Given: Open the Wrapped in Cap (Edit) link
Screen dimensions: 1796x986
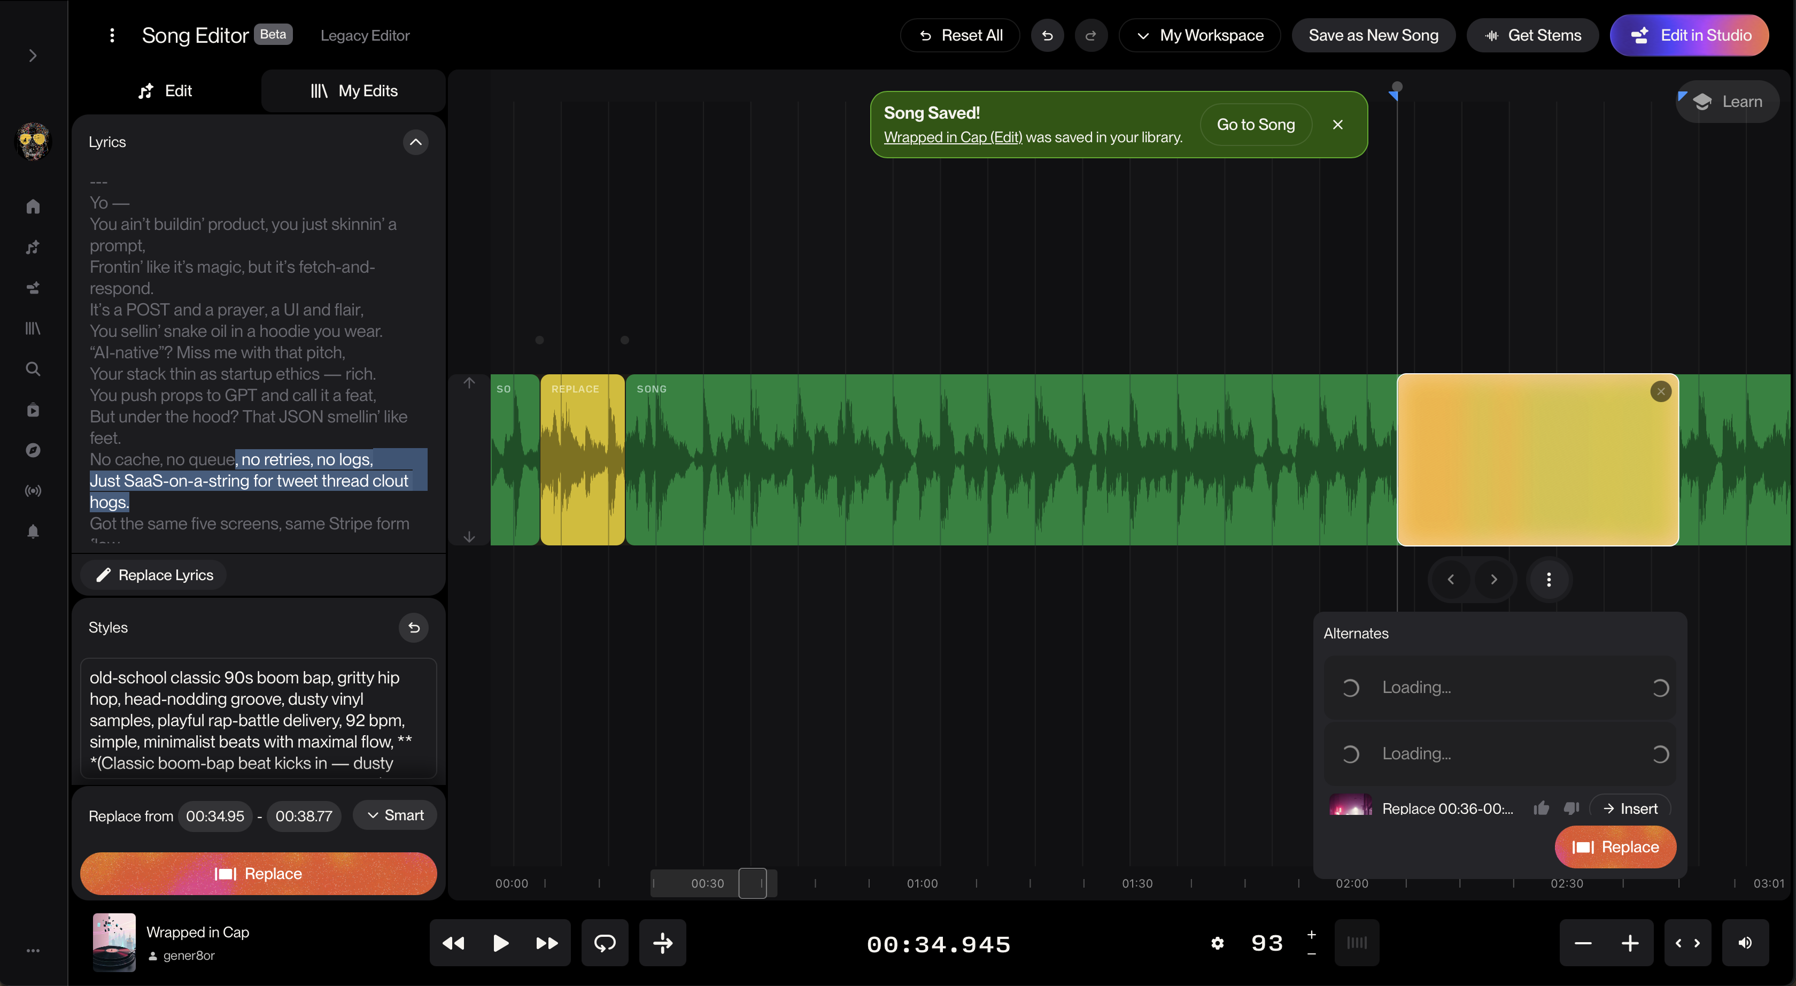Looking at the screenshot, I should point(953,137).
